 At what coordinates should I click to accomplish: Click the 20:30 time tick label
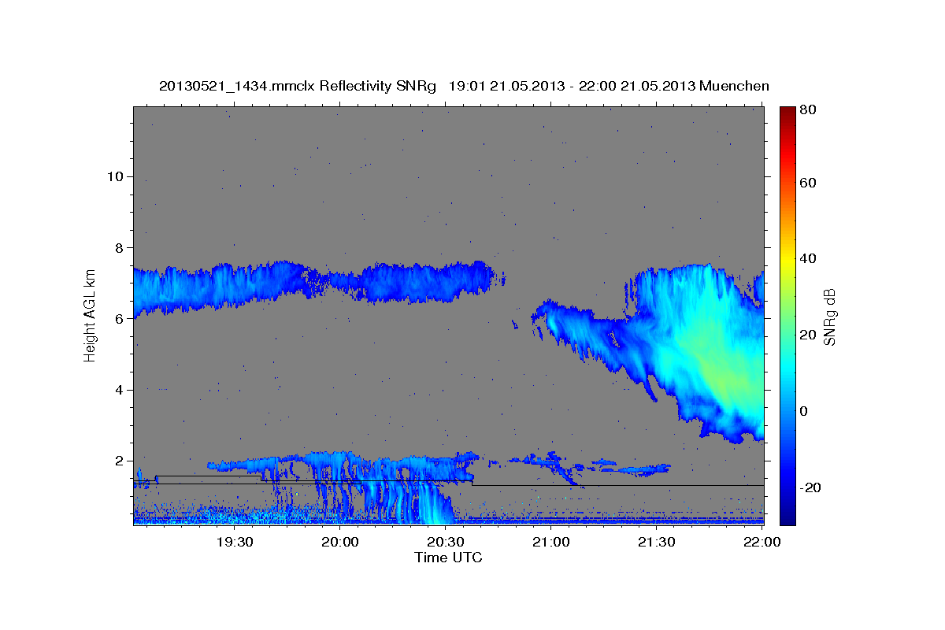click(446, 542)
